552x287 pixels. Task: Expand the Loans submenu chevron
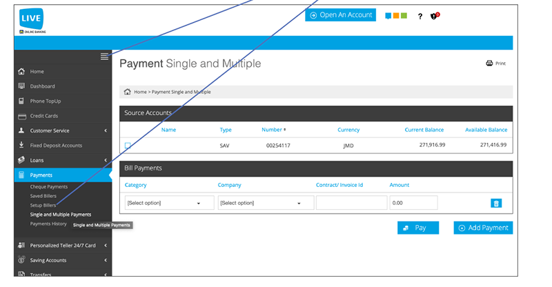tap(106, 160)
